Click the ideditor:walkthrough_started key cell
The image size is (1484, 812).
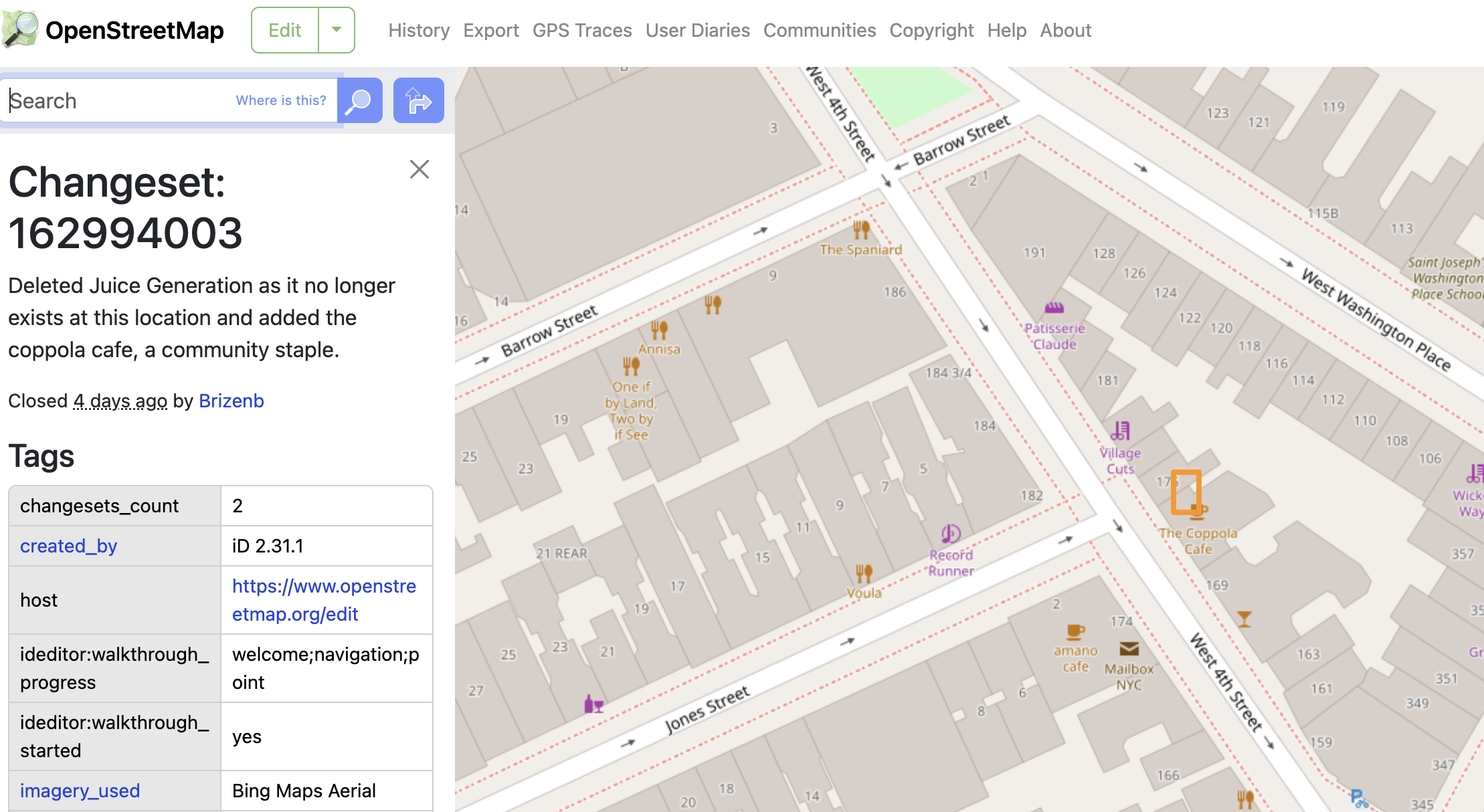(x=115, y=736)
